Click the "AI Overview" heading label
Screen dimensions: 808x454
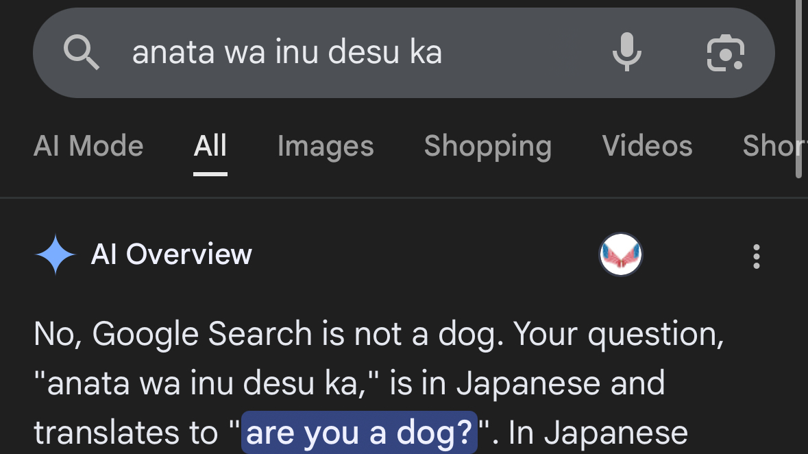(171, 254)
